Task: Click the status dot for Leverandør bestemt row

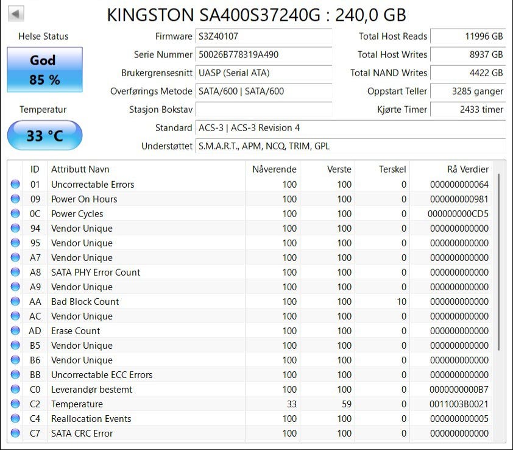Action: (x=15, y=390)
